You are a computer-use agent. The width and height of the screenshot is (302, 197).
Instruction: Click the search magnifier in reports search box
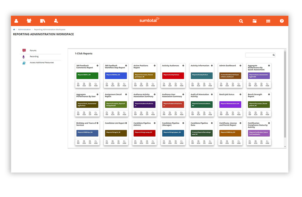click(x=274, y=55)
